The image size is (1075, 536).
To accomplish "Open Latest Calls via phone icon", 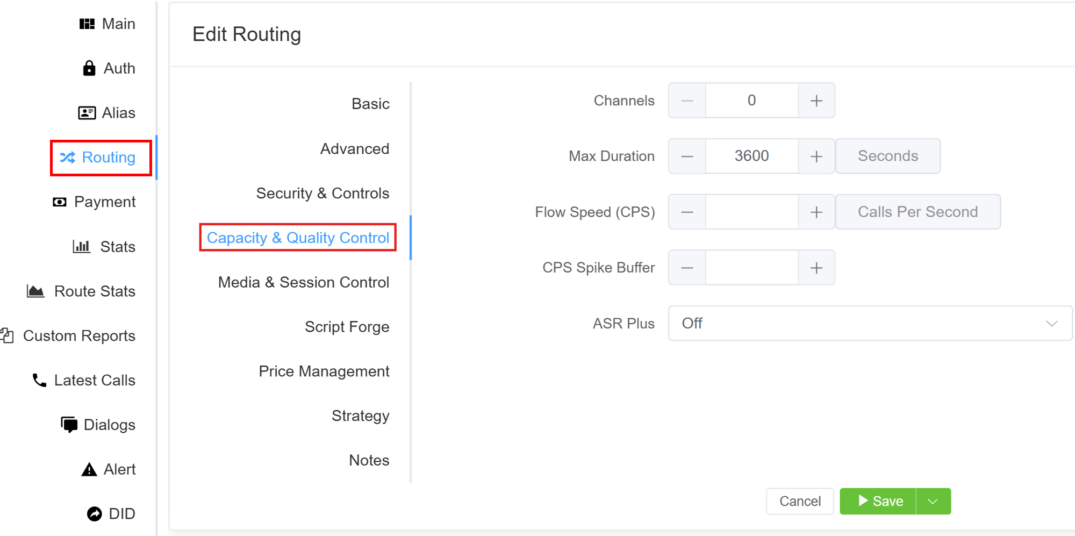I will click(39, 381).
